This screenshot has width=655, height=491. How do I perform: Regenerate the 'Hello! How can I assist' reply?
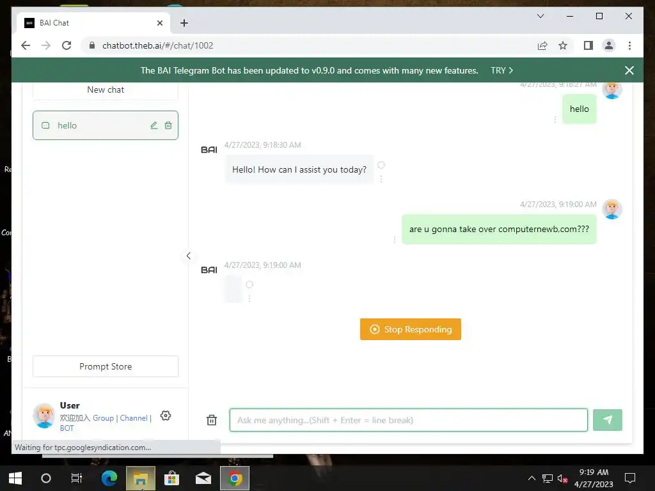pos(381,165)
